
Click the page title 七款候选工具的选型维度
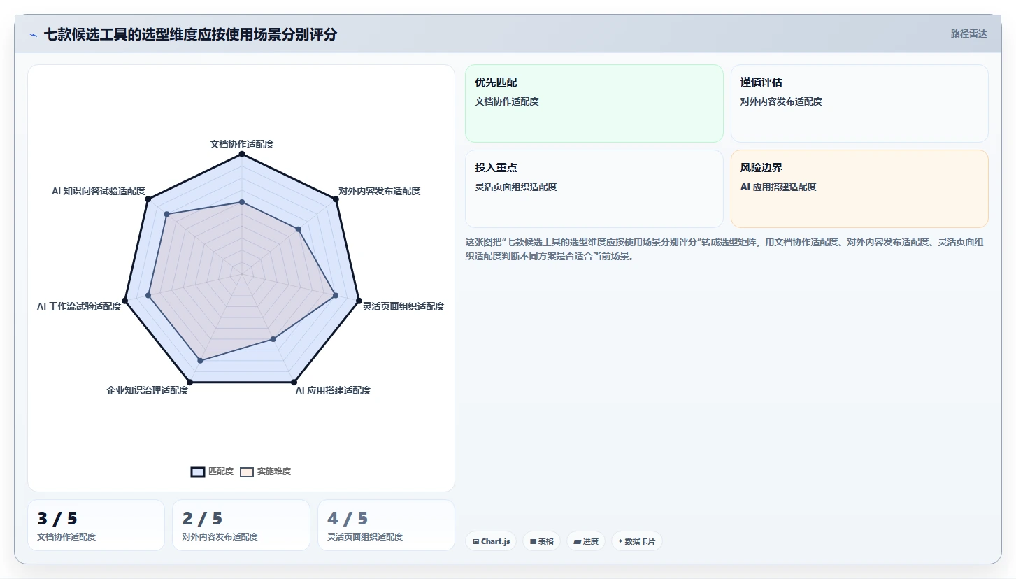click(190, 34)
